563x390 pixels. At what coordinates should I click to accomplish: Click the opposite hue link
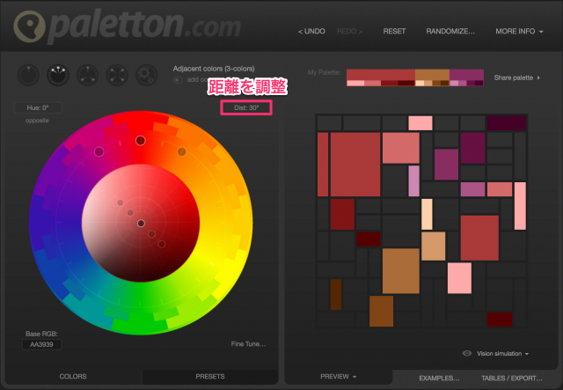(37, 121)
